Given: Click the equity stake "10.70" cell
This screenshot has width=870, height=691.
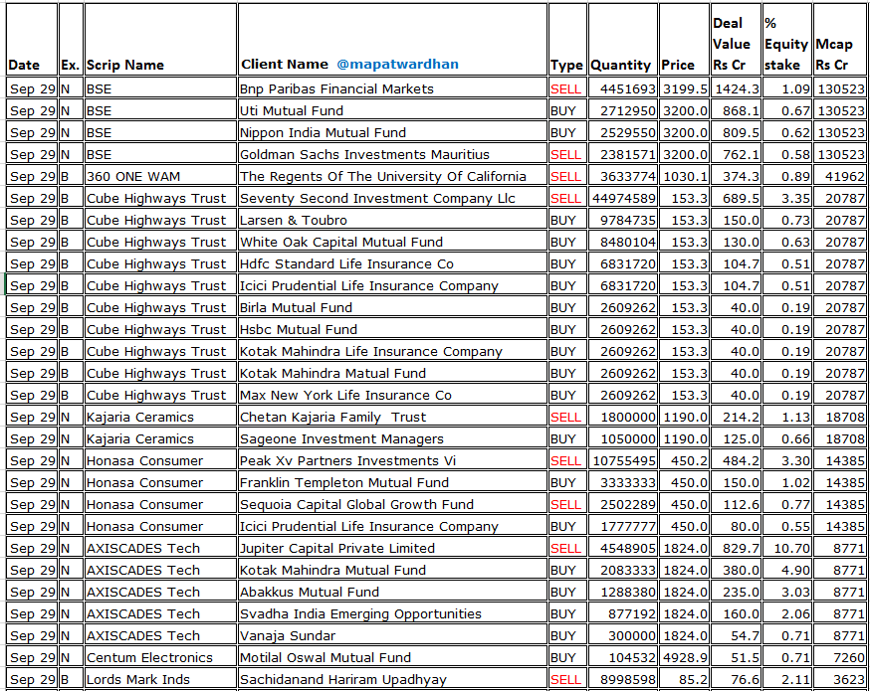Looking at the screenshot, I should (x=787, y=549).
